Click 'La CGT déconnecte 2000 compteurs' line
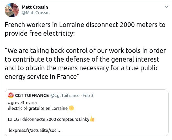The image size is (172, 140). coord(44,119)
